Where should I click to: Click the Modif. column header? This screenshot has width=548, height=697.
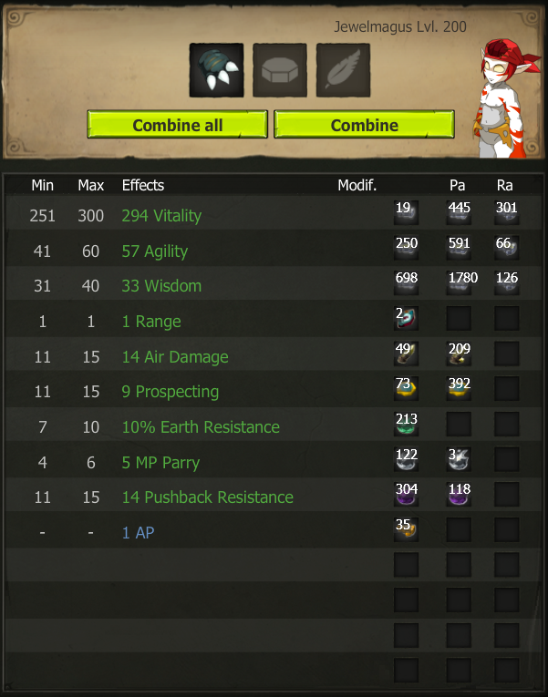click(357, 185)
